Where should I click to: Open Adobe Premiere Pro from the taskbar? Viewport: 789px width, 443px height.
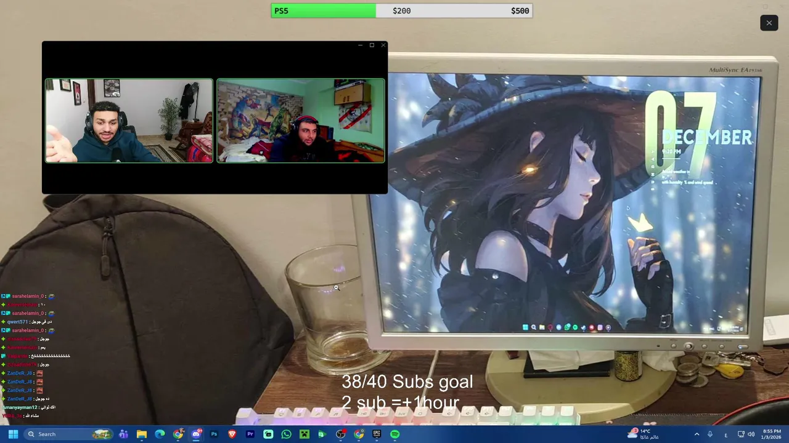tap(250, 434)
